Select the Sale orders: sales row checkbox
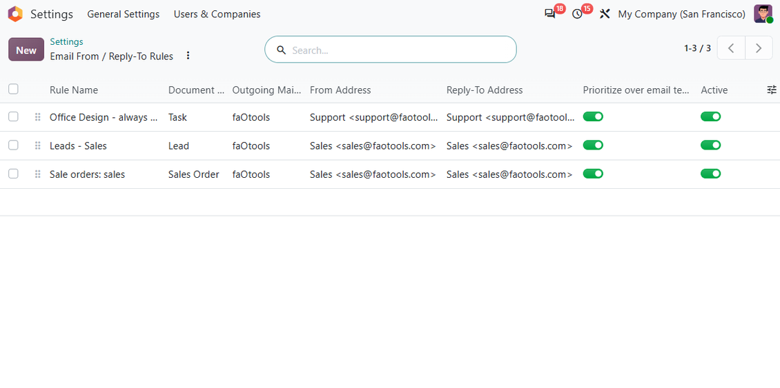This screenshot has width=780, height=388. 13,174
